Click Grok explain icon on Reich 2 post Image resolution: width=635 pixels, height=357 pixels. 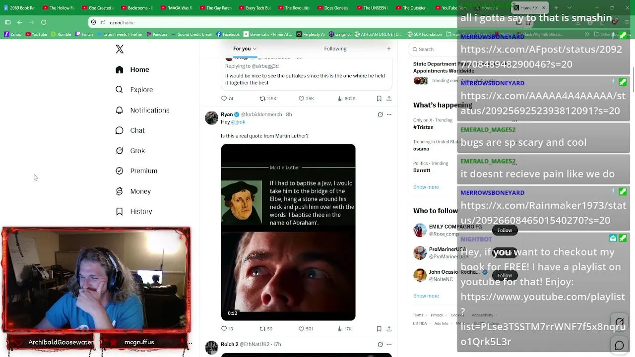[x=380, y=345]
